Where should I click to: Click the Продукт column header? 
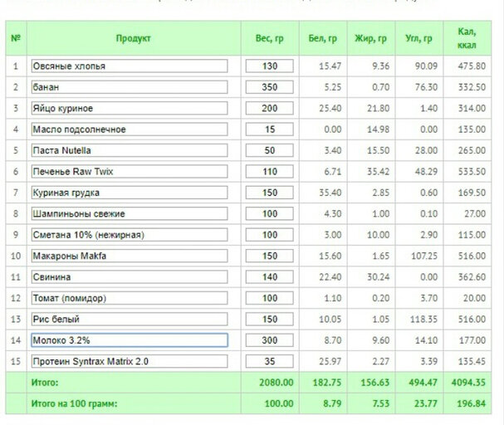pos(134,38)
